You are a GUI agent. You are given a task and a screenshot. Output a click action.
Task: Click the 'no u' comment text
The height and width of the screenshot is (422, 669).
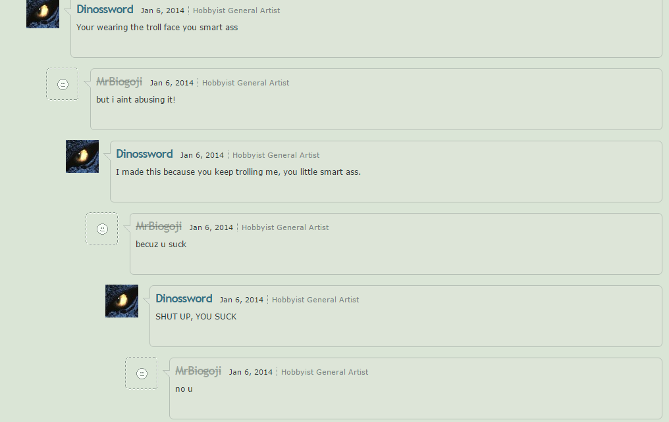tap(184, 389)
